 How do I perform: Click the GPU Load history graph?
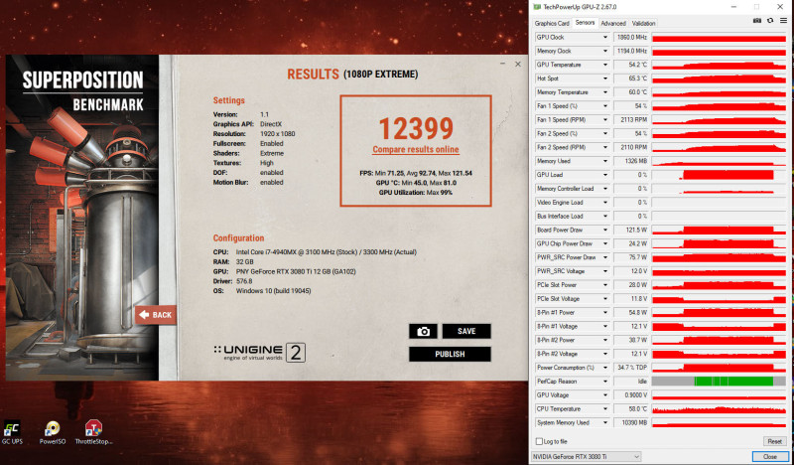point(719,175)
